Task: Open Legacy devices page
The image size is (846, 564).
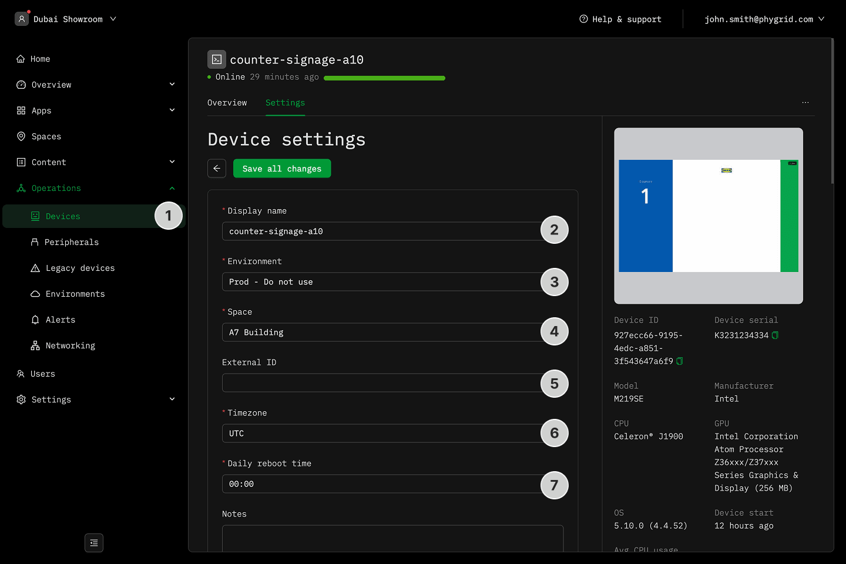Action: pos(80,268)
